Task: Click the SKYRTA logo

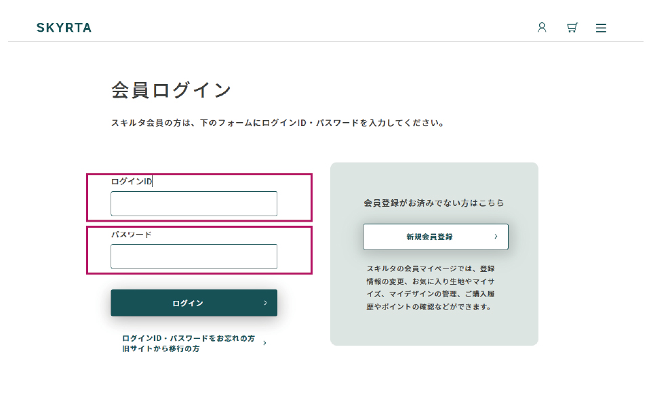Action: click(64, 28)
